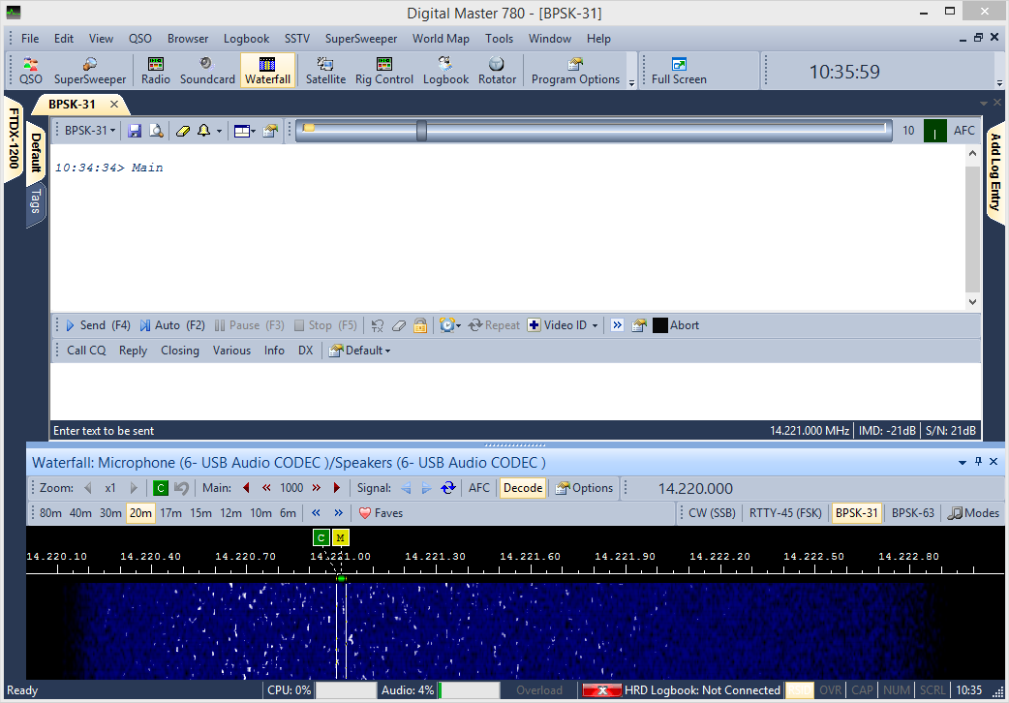
Task: Click the green C center icon in Zoom toolbar
Action: (160, 488)
